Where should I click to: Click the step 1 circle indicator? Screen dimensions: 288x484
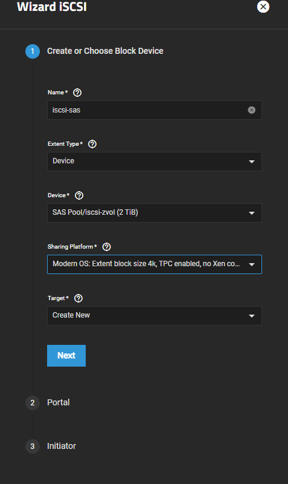(33, 51)
